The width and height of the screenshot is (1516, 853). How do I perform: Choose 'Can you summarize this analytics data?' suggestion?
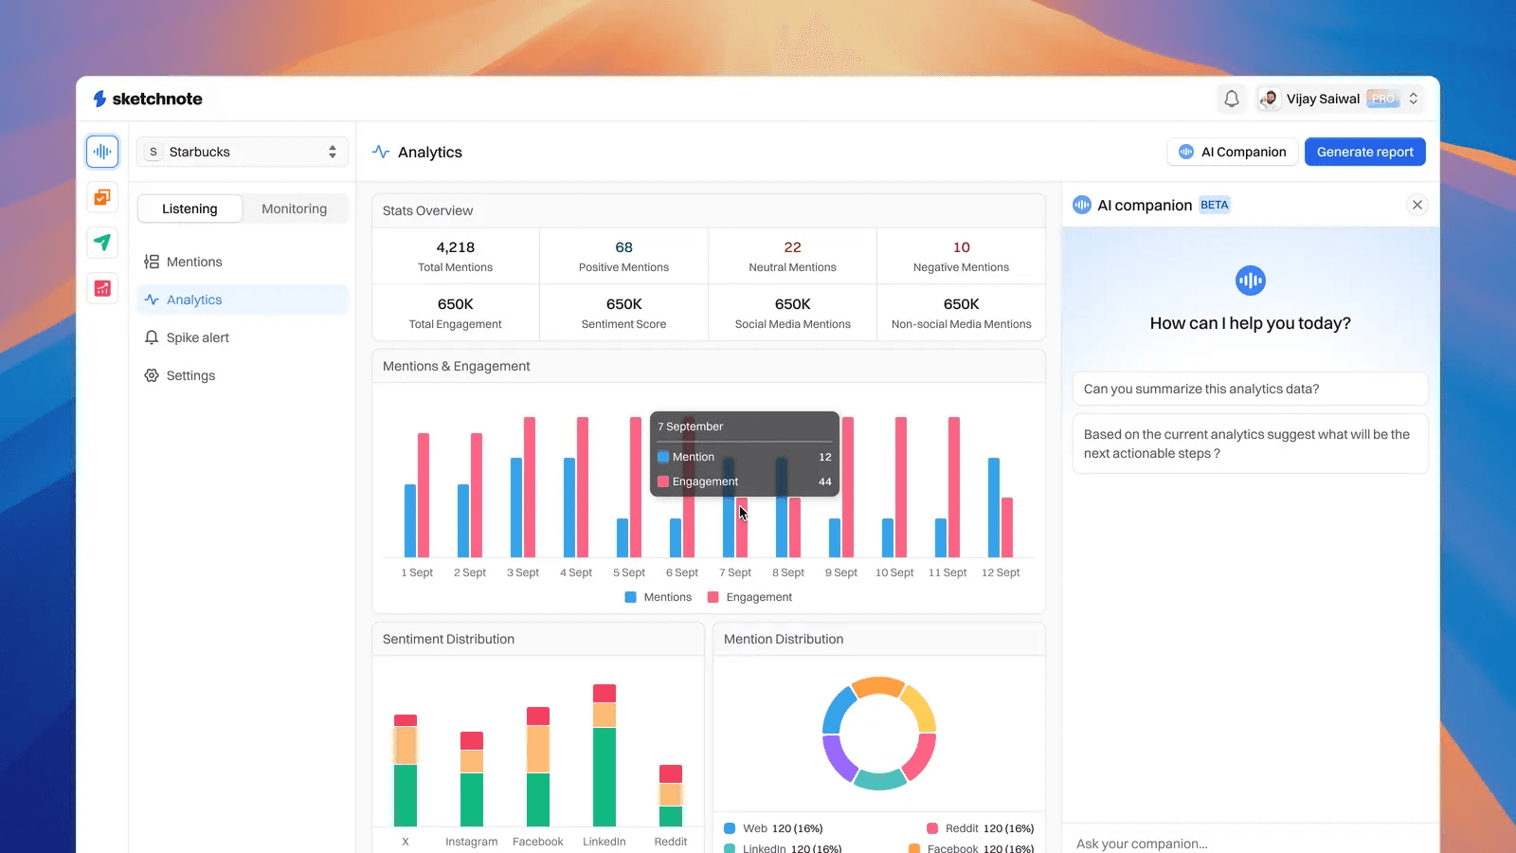pyautogui.click(x=1250, y=389)
